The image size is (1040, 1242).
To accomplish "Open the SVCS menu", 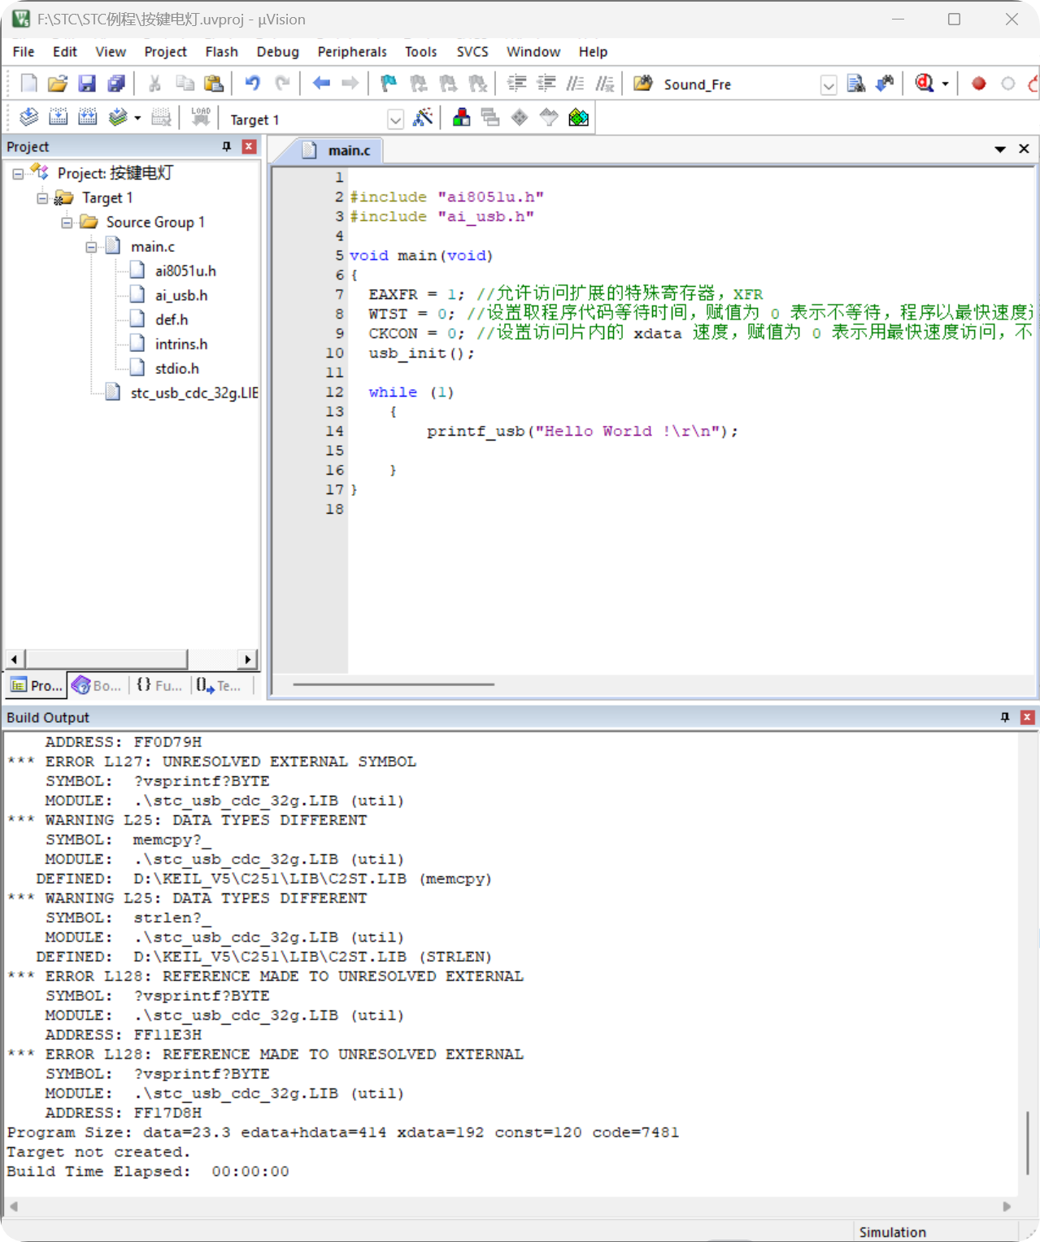I will [x=472, y=51].
